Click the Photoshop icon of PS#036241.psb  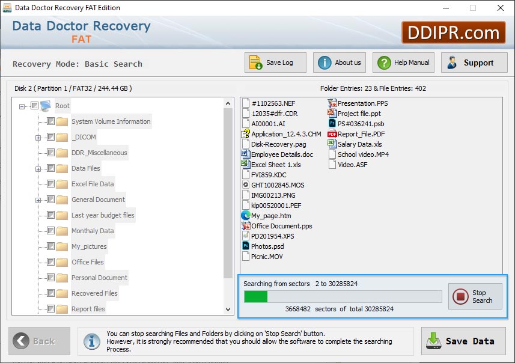(332, 124)
